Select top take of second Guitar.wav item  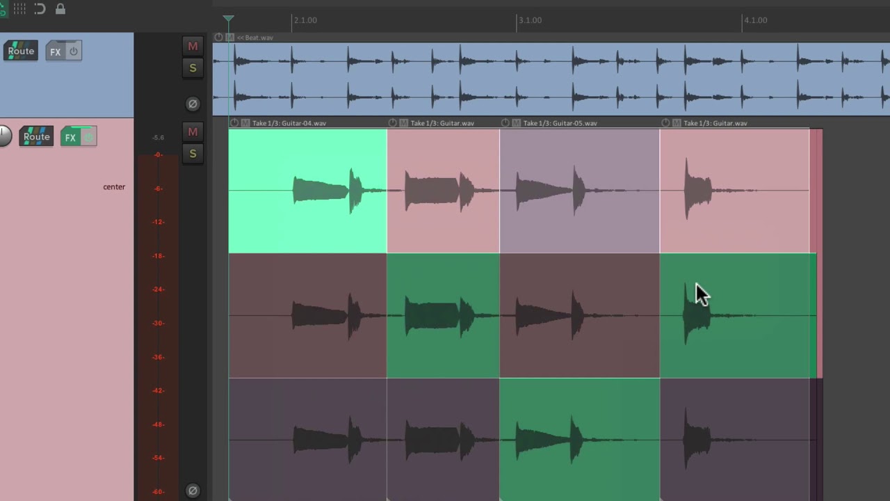443,191
